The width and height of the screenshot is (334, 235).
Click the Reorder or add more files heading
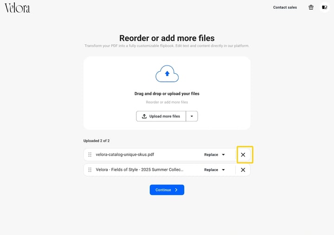pyautogui.click(x=167, y=38)
